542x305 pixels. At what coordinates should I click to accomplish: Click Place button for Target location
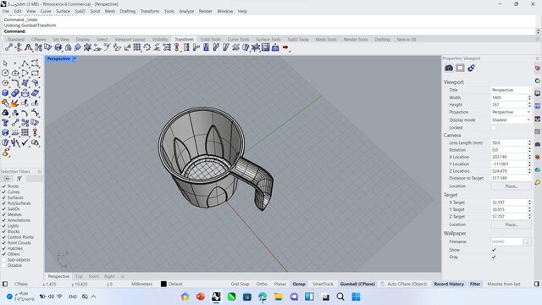(511, 225)
